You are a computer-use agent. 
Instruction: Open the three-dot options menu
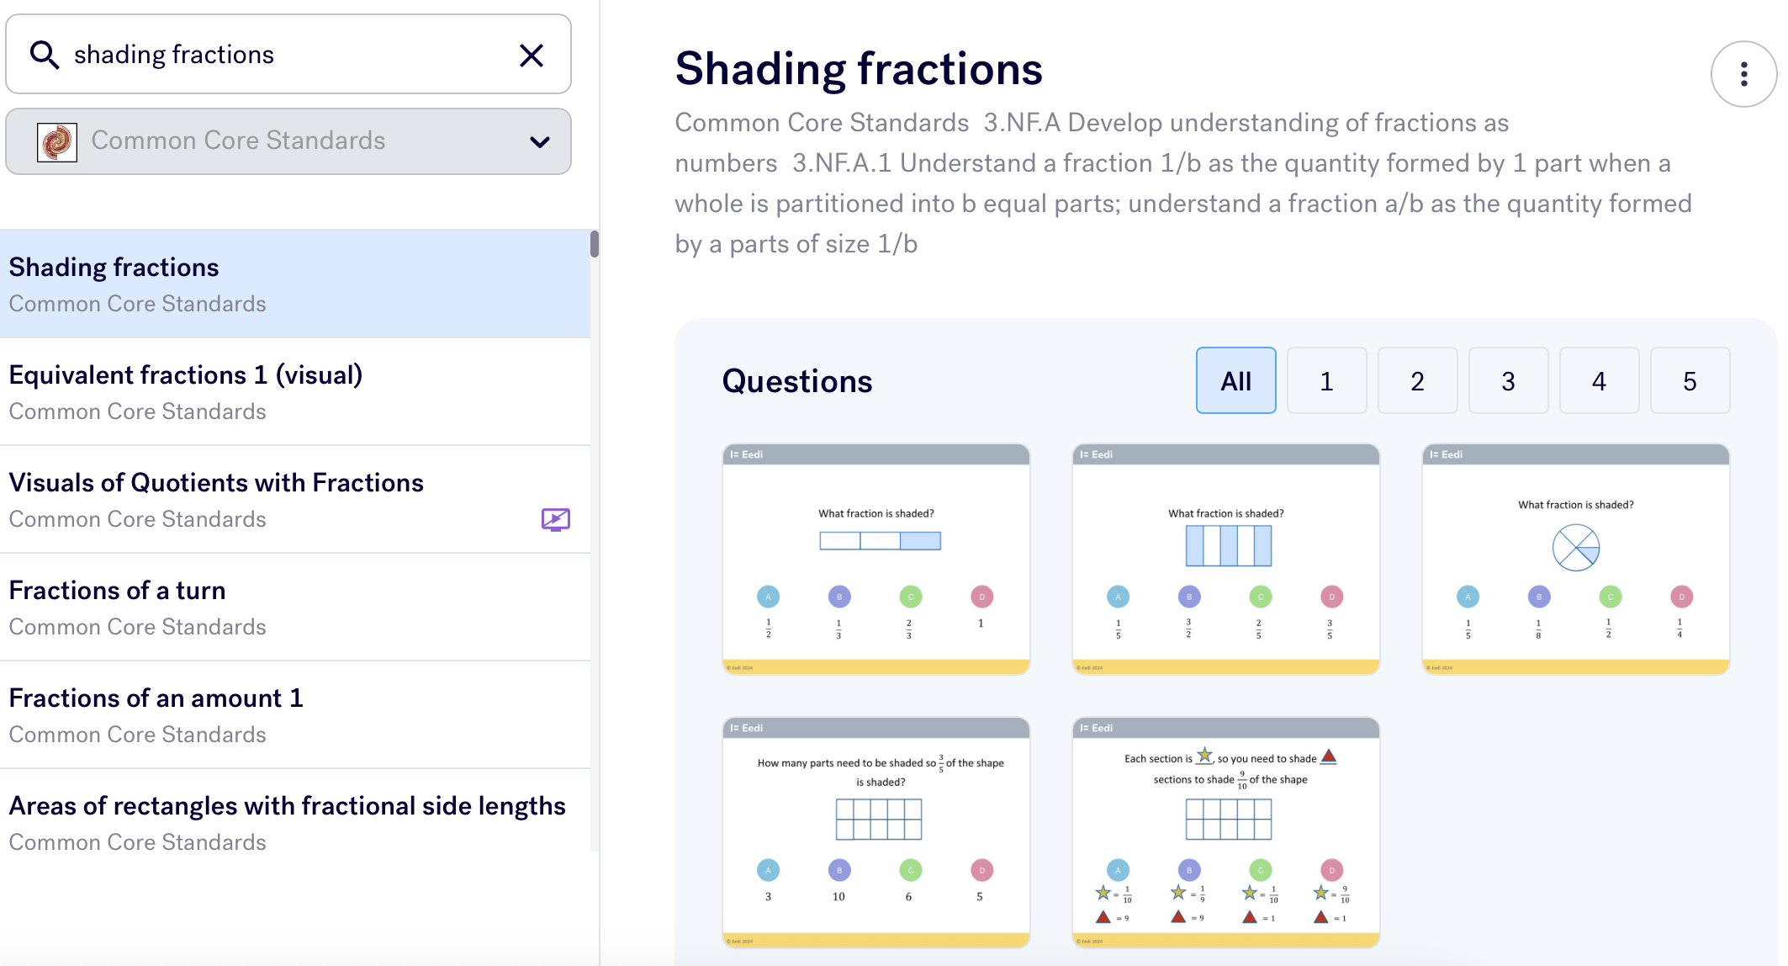[x=1743, y=74]
